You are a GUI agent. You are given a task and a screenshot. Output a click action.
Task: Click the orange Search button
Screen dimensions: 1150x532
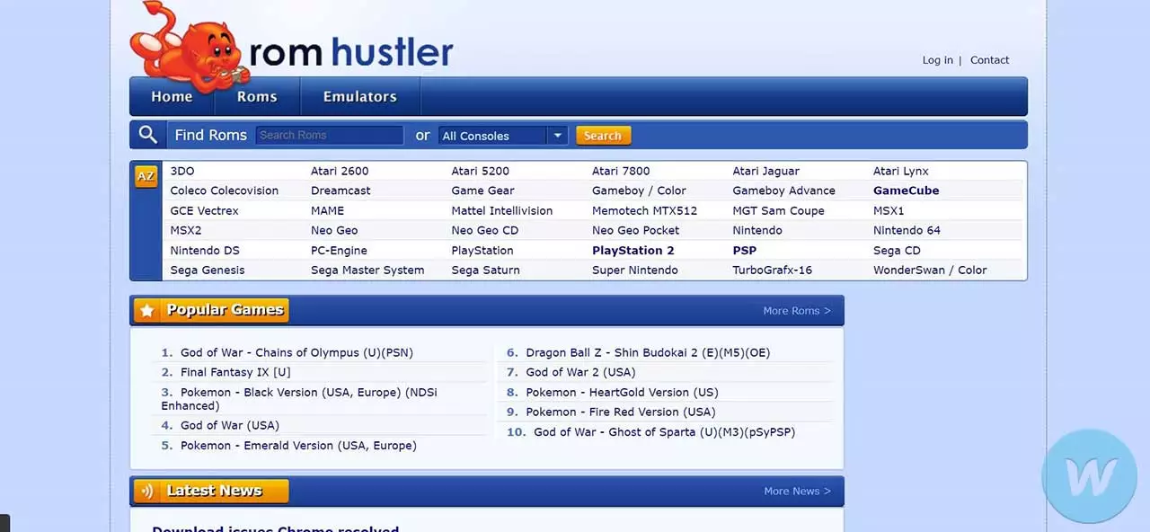point(603,136)
